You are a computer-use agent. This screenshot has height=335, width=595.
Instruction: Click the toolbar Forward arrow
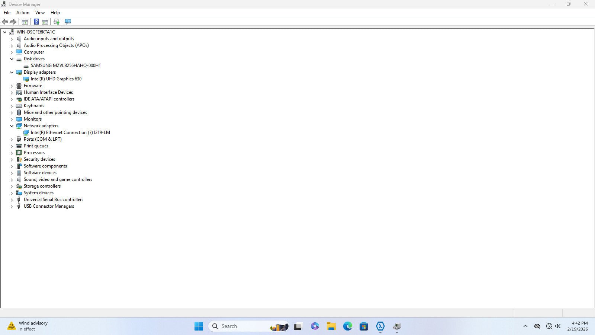point(13,22)
